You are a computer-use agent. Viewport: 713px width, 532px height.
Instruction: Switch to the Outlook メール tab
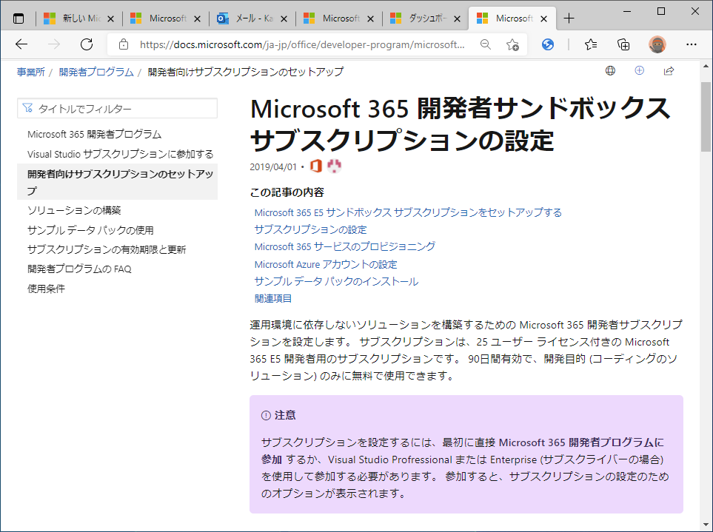tap(252, 18)
